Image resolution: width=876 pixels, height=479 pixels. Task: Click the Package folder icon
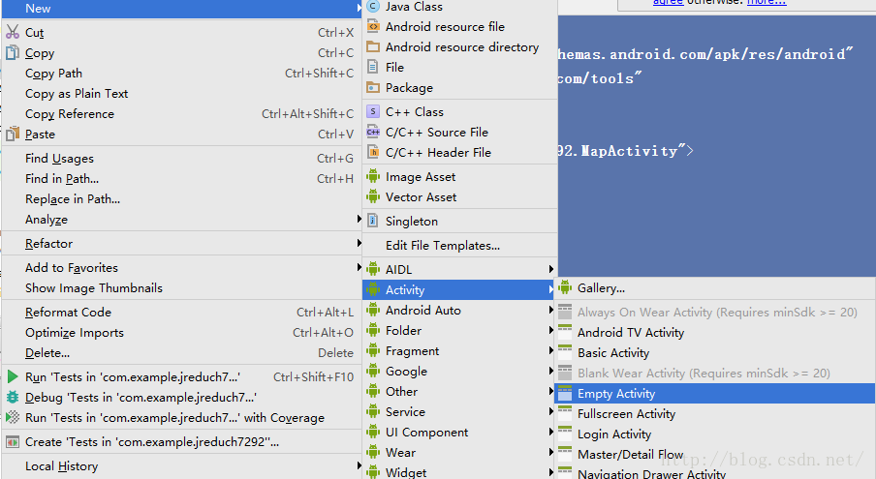[373, 88]
